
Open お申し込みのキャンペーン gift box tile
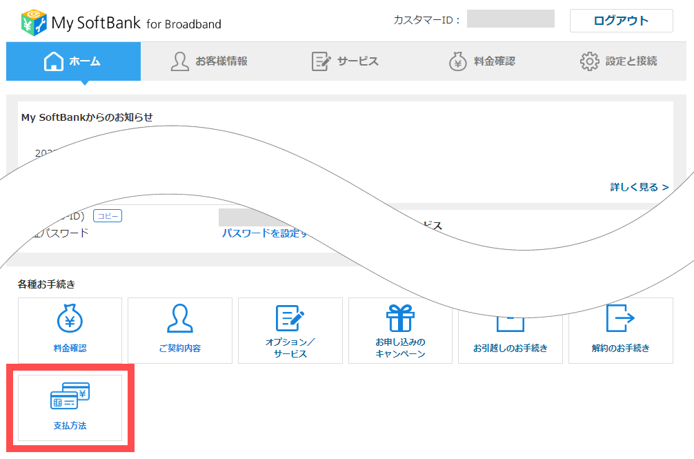pyautogui.click(x=400, y=331)
